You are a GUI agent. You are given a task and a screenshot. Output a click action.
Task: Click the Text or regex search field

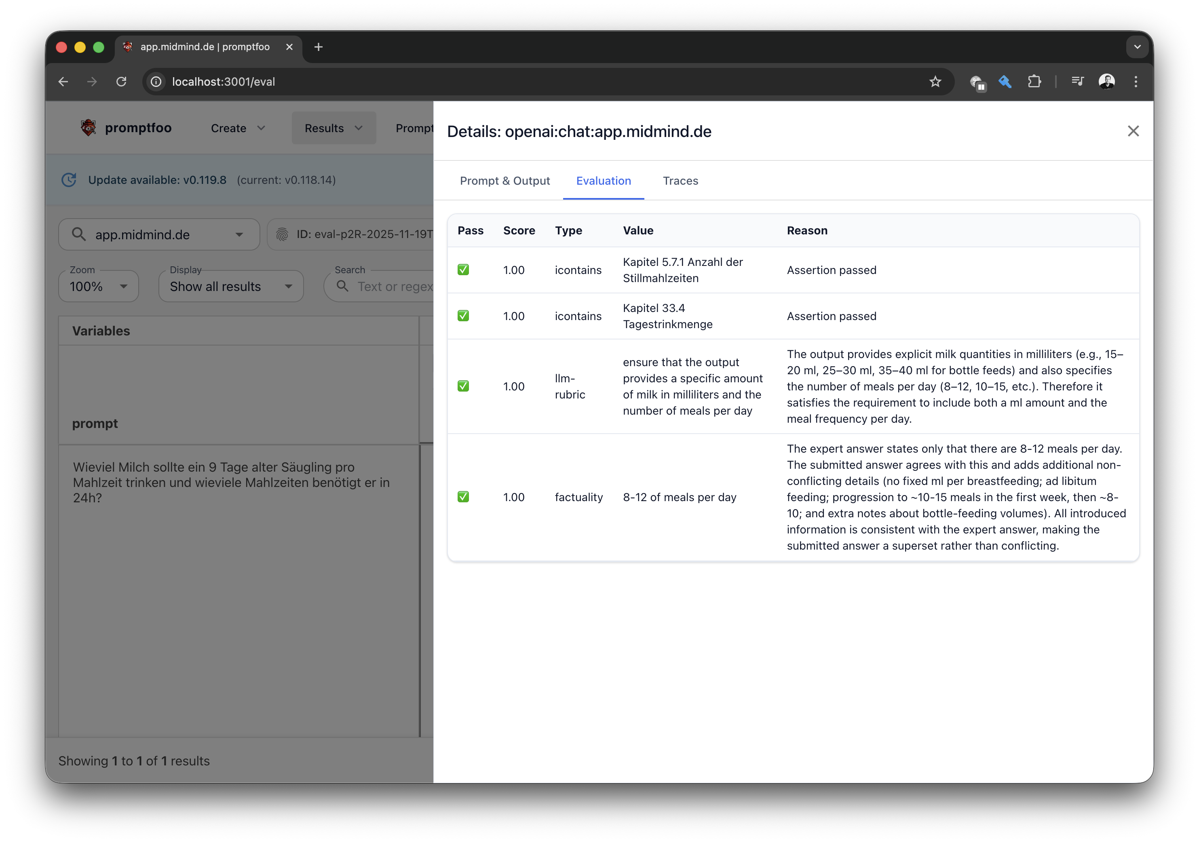(x=394, y=287)
